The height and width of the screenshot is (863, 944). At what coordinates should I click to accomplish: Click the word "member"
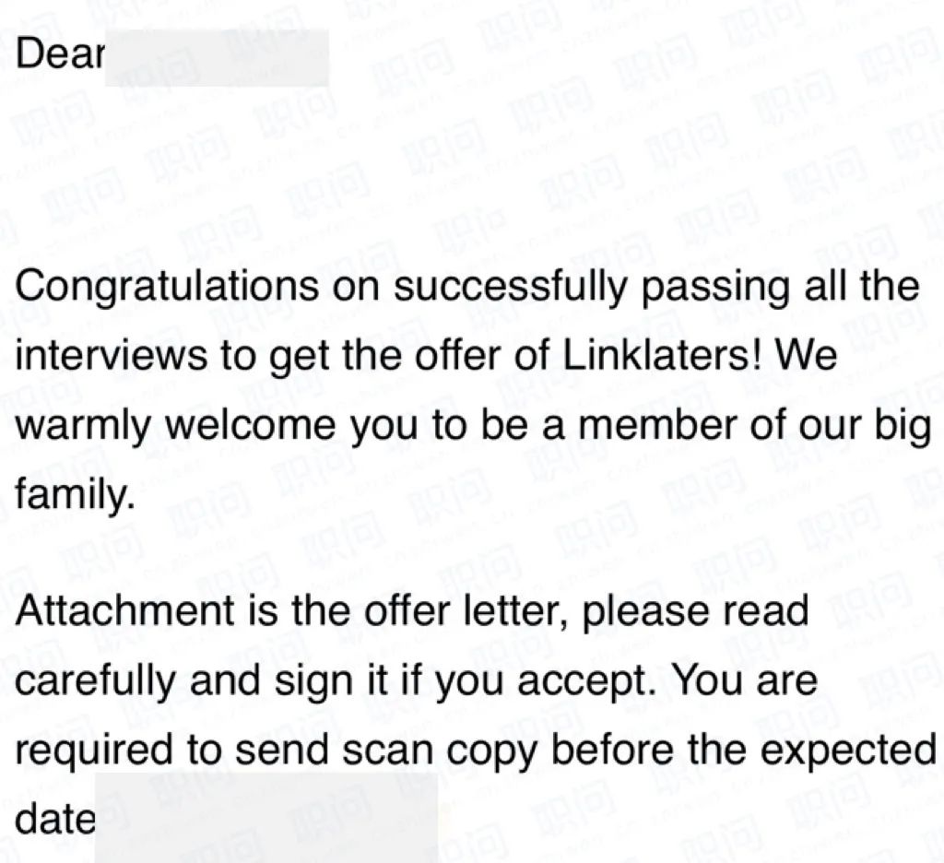point(657,424)
